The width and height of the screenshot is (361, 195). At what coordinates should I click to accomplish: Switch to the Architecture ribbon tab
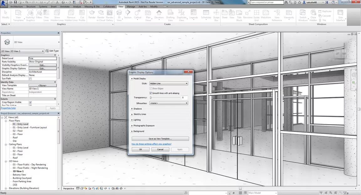coord(16,7)
